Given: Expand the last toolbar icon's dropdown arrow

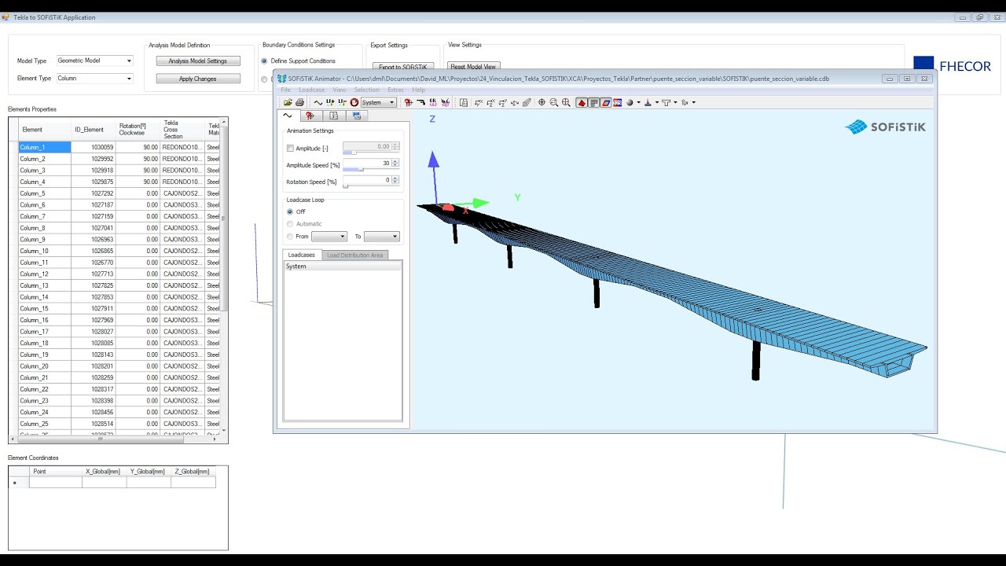Looking at the screenshot, I should pyautogui.click(x=694, y=102).
